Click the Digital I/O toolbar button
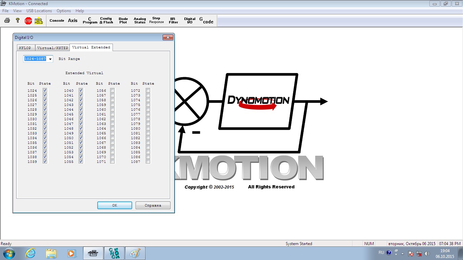This screenshot has height=260, width=463. coord(190,21)
